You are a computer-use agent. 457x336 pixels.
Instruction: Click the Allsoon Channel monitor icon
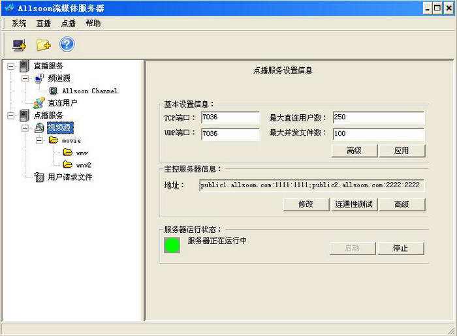(x=53, y=91)
